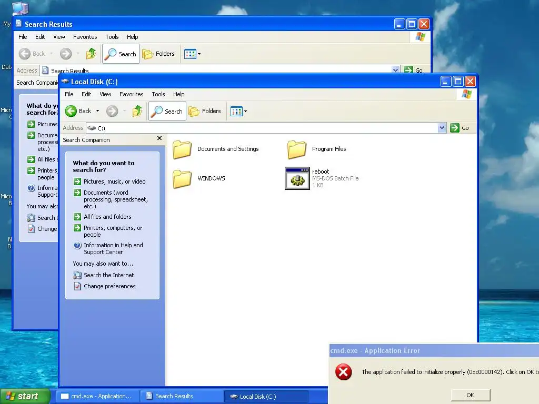Click Go button in Local Disk address bar
Viewport: 539px width, 404px height.
coord(460,128)
